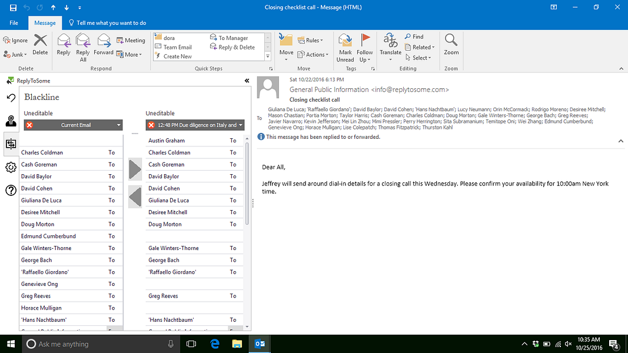Open the Follow Up flag menu
The image size is (628, 353).
click(x=364, y=48)
